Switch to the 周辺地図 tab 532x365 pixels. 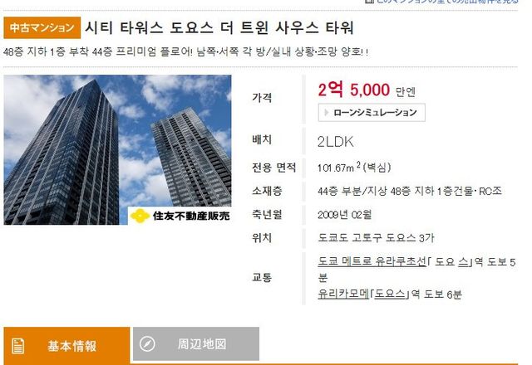[x=196, y=344]
